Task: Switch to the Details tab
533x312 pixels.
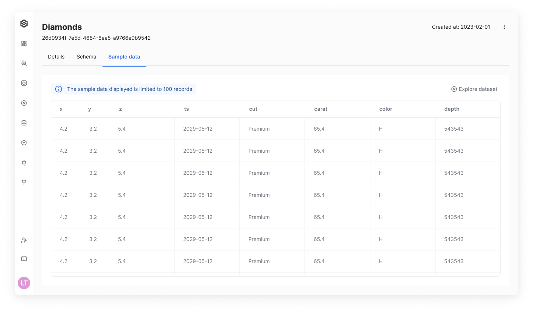Action: pyautogui.click(x=56, y=57)
